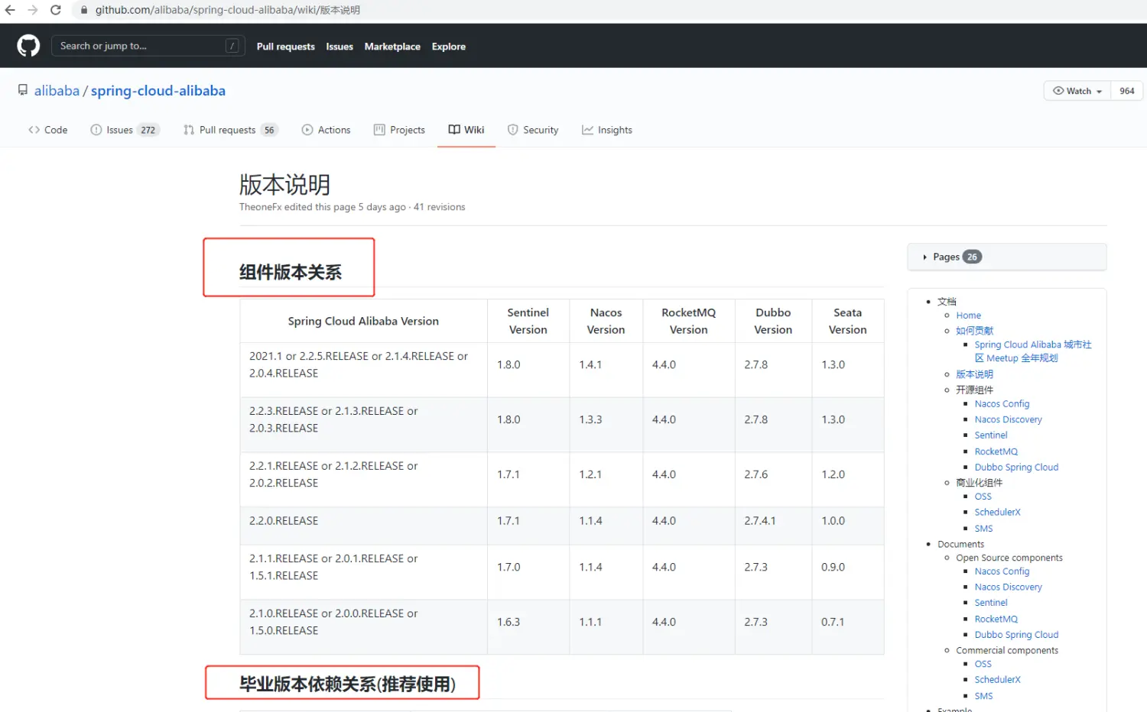Viewport: 1147px width, 712px height.
Task: Open RocketMQ under 开源组件
Action: pyautogui.click(x=996, y=451)
